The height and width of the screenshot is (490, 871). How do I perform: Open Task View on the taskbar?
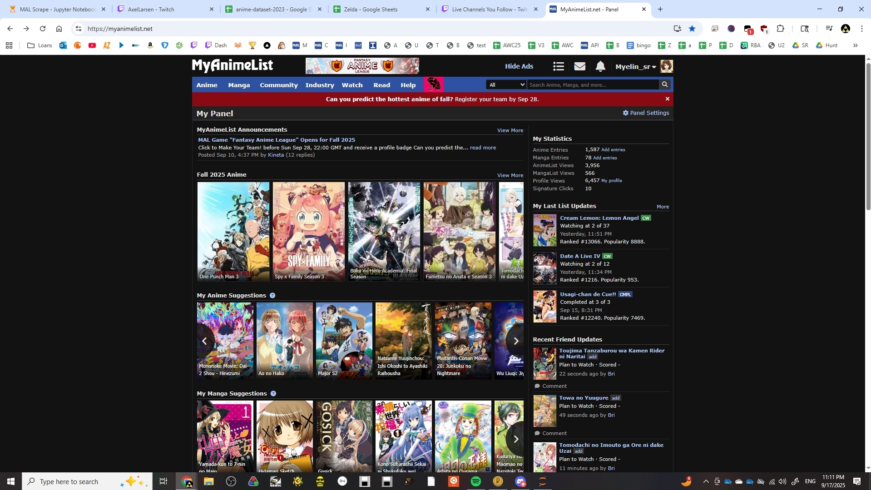pos(163,481)
